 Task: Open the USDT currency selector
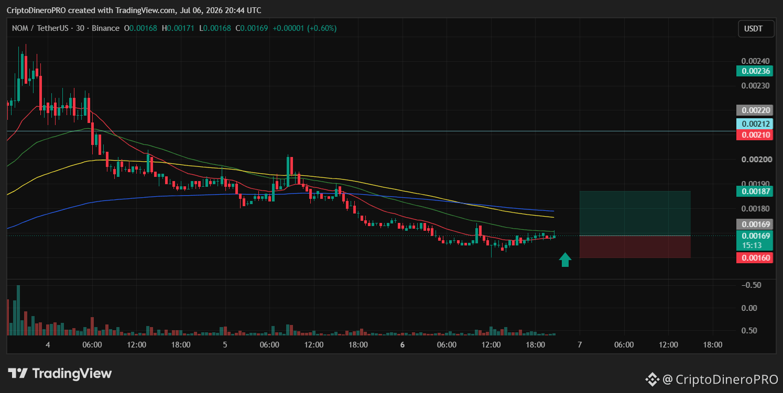[x=756, y=28]
